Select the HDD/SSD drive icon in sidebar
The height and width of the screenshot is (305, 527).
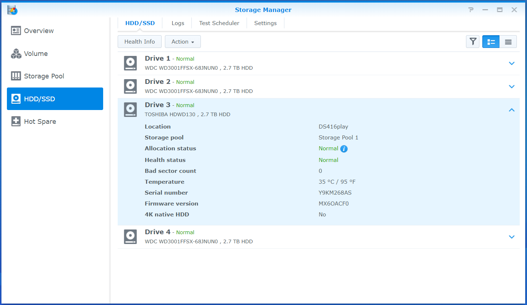coord(16,99)
